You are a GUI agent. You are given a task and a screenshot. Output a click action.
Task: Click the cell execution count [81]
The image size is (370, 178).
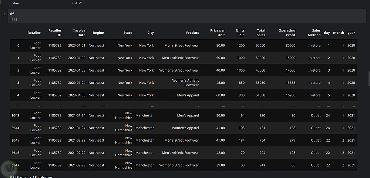pyautogui.click(x=14, y=19)
